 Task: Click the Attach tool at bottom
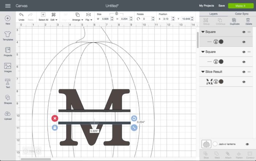(x=228, y=155)
